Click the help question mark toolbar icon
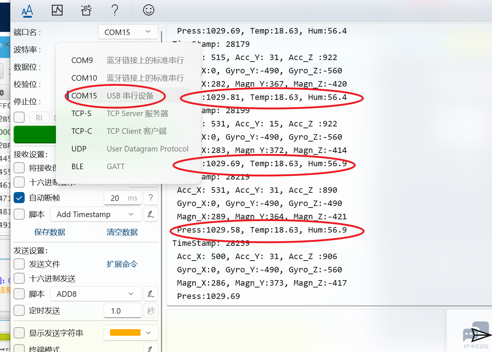The image size is (492, 352). (115, 10)
